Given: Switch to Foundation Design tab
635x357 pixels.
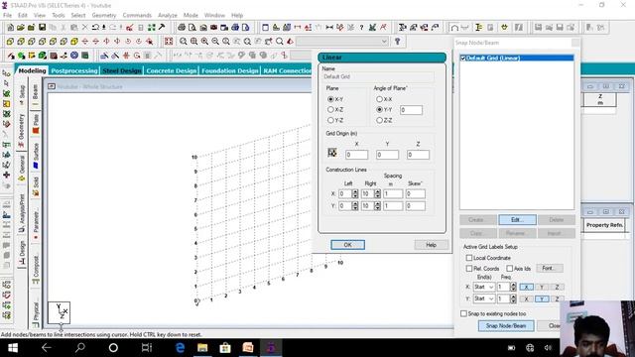Looking at the screenshot, I should (229, 70).
